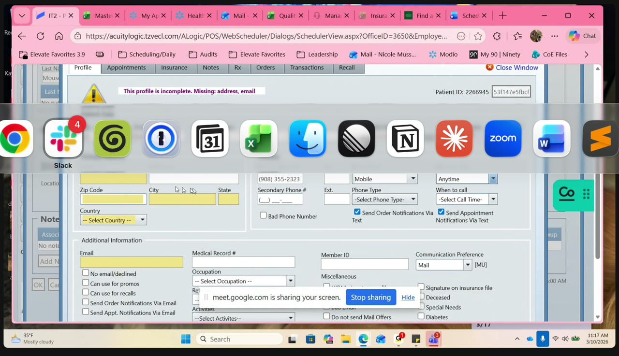
Task: Switch to Zoom in the app switcher
Action: (x=503, y=139)
